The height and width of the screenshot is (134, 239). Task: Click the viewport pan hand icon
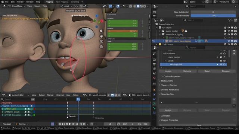[x=101, y=36]
